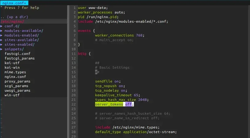Click the 'Press ? for help' line
The width and height of the screenshot is (250, 138).
20,8
